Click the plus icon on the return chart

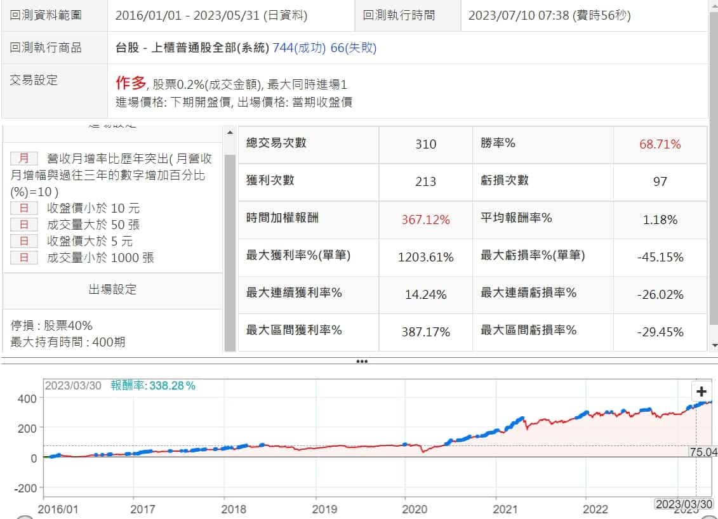(701, 391)
